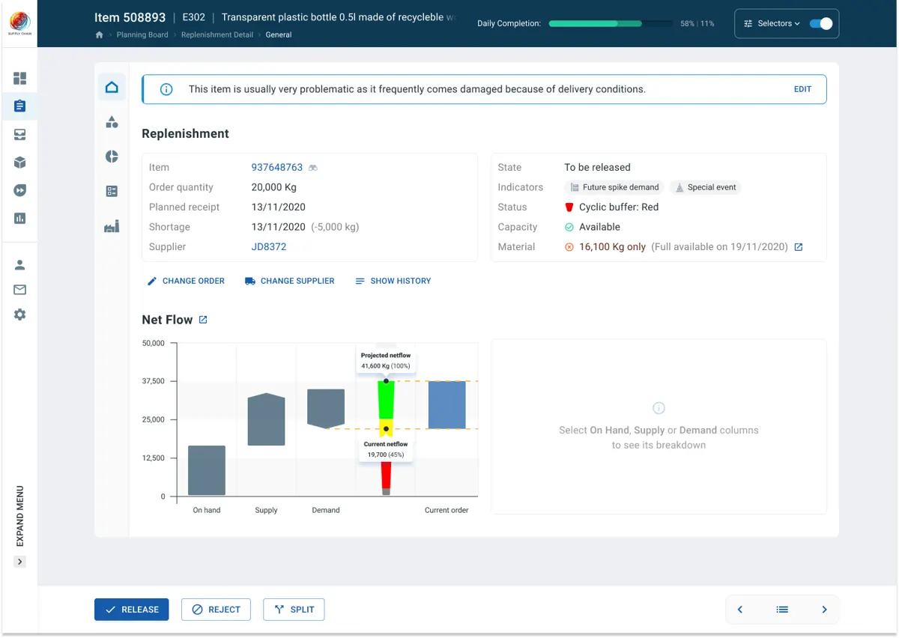Click the RELEASE button
Image resolution: width=899 pixels, height=638 pixels.
(x=132, y=610)
